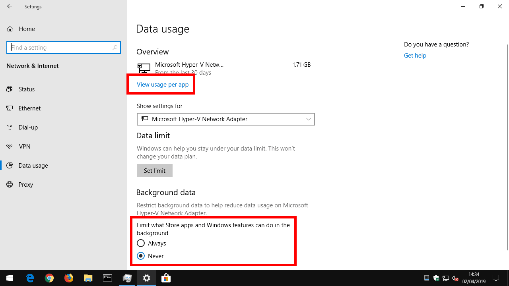Screen dimensions: 509x286
Task: Click the Get help link
Action: pyautogui.click(x=415, y=55)
